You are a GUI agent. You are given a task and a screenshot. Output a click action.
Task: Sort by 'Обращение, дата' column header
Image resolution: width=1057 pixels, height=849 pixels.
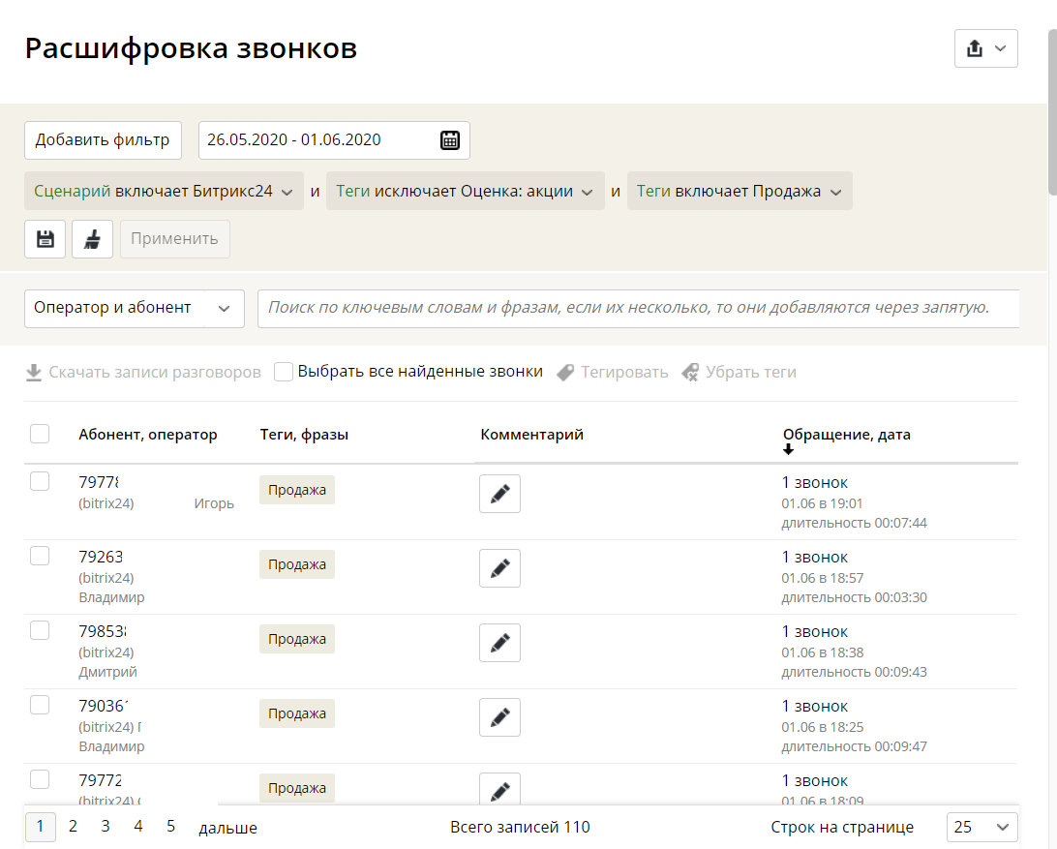pyautogui.click(x=846, y=435)
